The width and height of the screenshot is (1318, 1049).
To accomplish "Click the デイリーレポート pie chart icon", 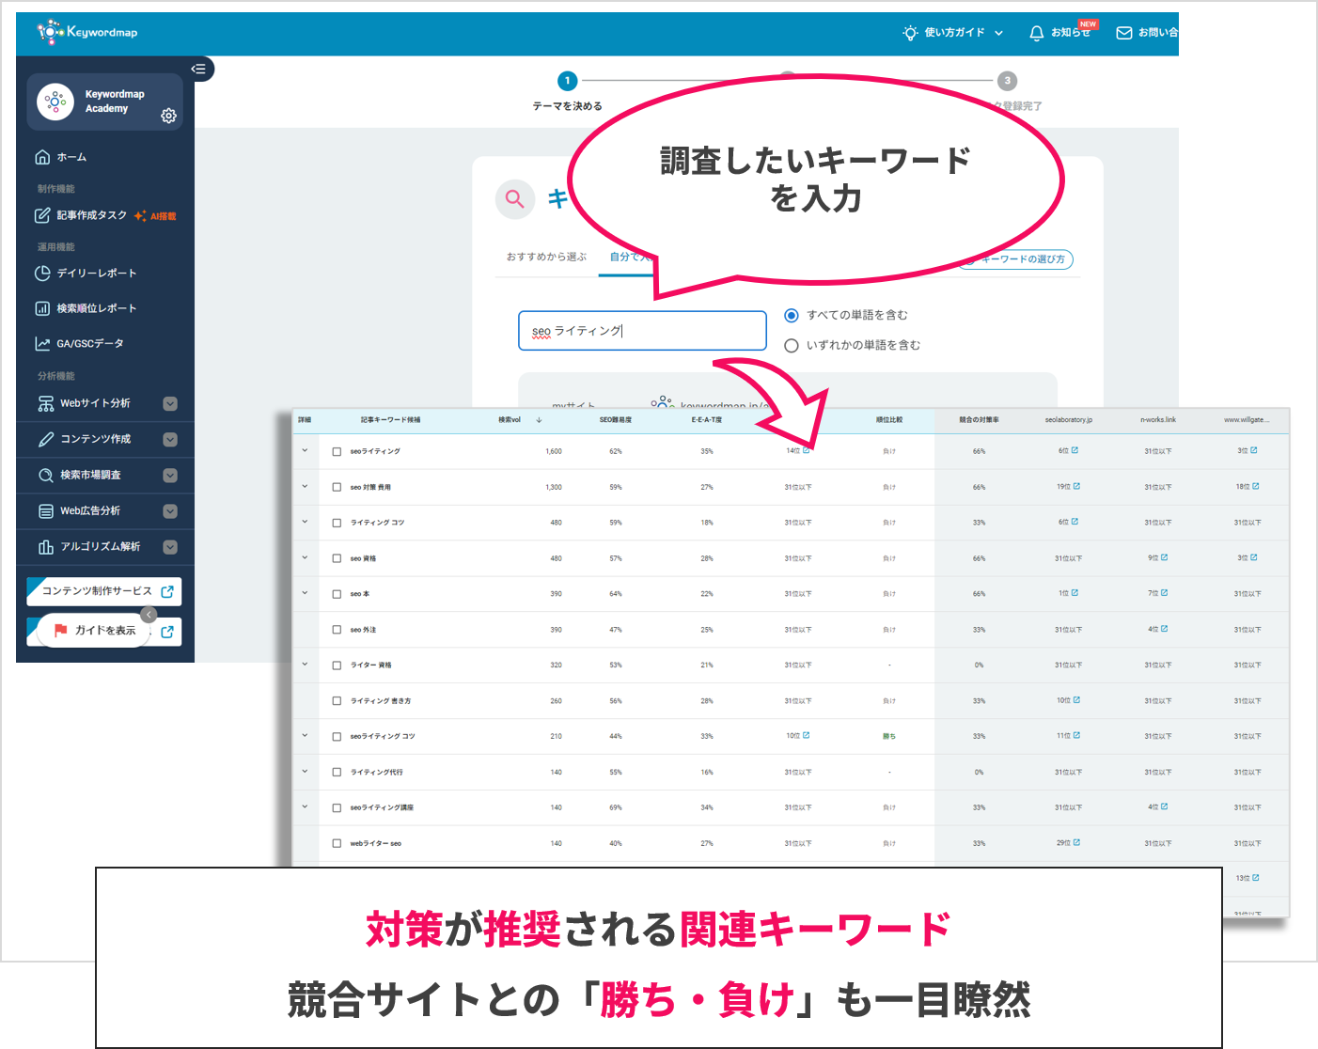I will point(42,274).
